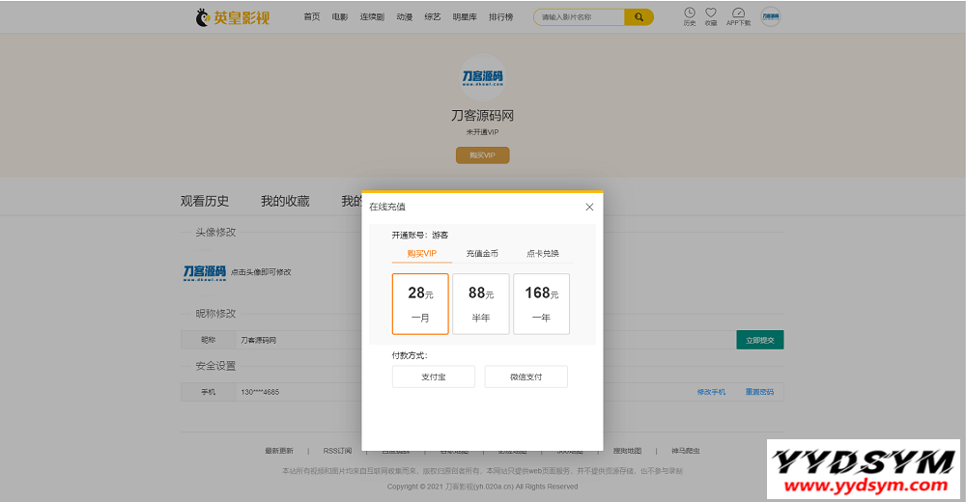Select the 88元 半年 VIP plan

tap(481, 303)
